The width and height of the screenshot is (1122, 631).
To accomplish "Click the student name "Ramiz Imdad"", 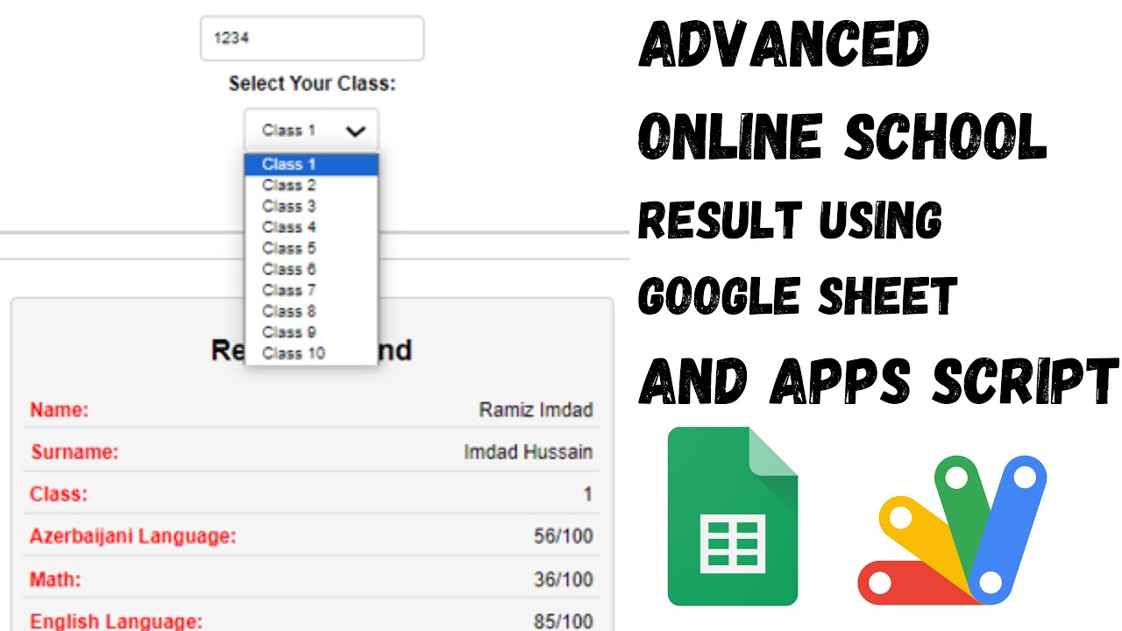I will pyautogui.click(x=536, y=410).
